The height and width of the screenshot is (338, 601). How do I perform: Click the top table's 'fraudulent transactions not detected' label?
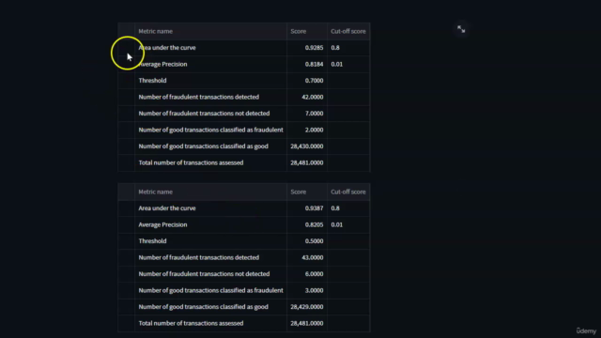204,114
